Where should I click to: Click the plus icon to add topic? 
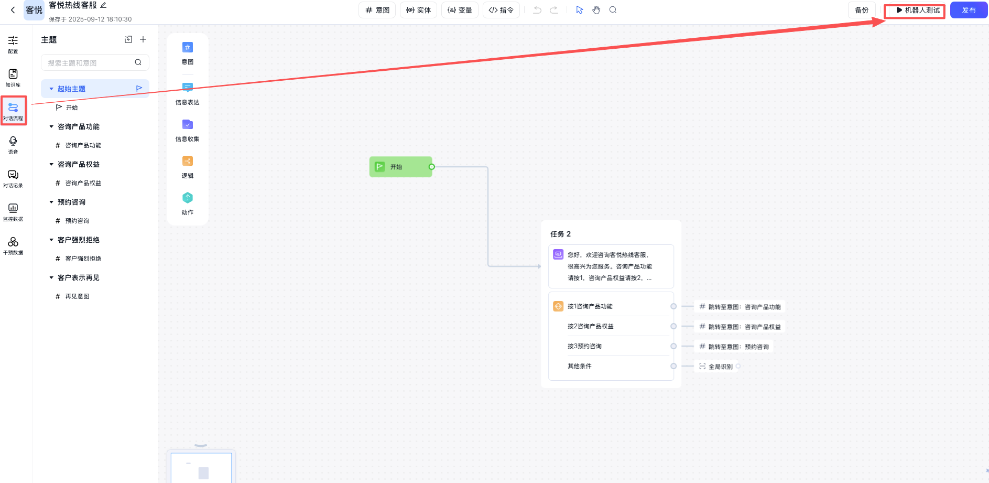(x=143, y=39)
